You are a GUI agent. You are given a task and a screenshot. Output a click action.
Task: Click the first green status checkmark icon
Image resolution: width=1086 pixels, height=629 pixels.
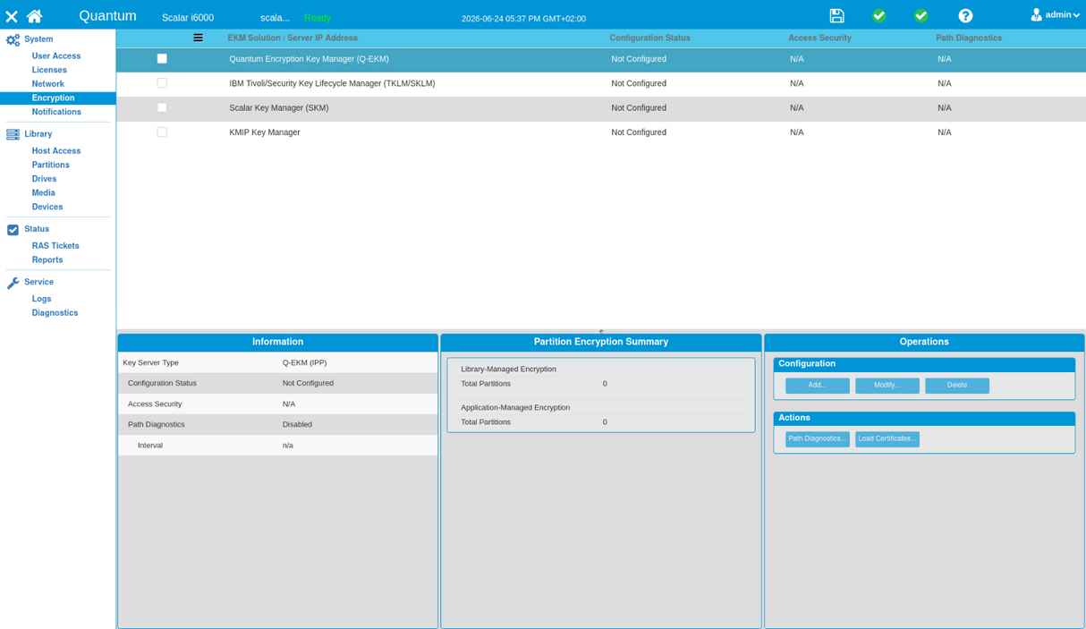click(x=878, y=15)
